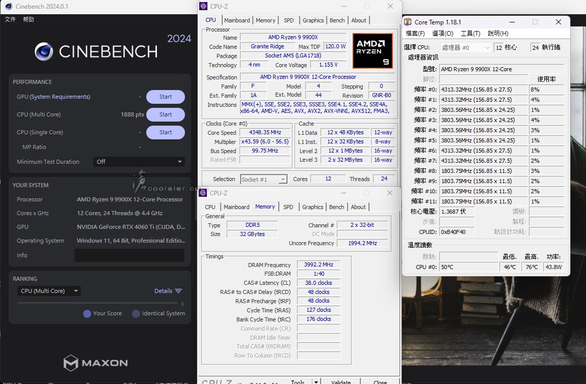Click the Uncore Frequency value 1994.2 MHz

[x=362, y=243]
